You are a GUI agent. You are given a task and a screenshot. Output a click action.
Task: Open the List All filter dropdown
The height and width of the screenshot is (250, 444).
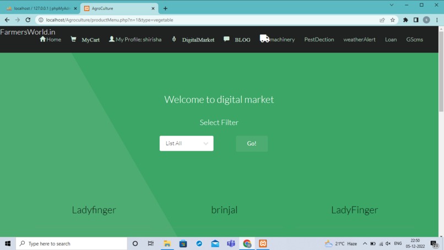point(186,143)
